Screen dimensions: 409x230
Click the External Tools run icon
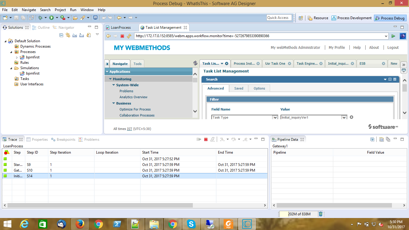pos(63,18)
